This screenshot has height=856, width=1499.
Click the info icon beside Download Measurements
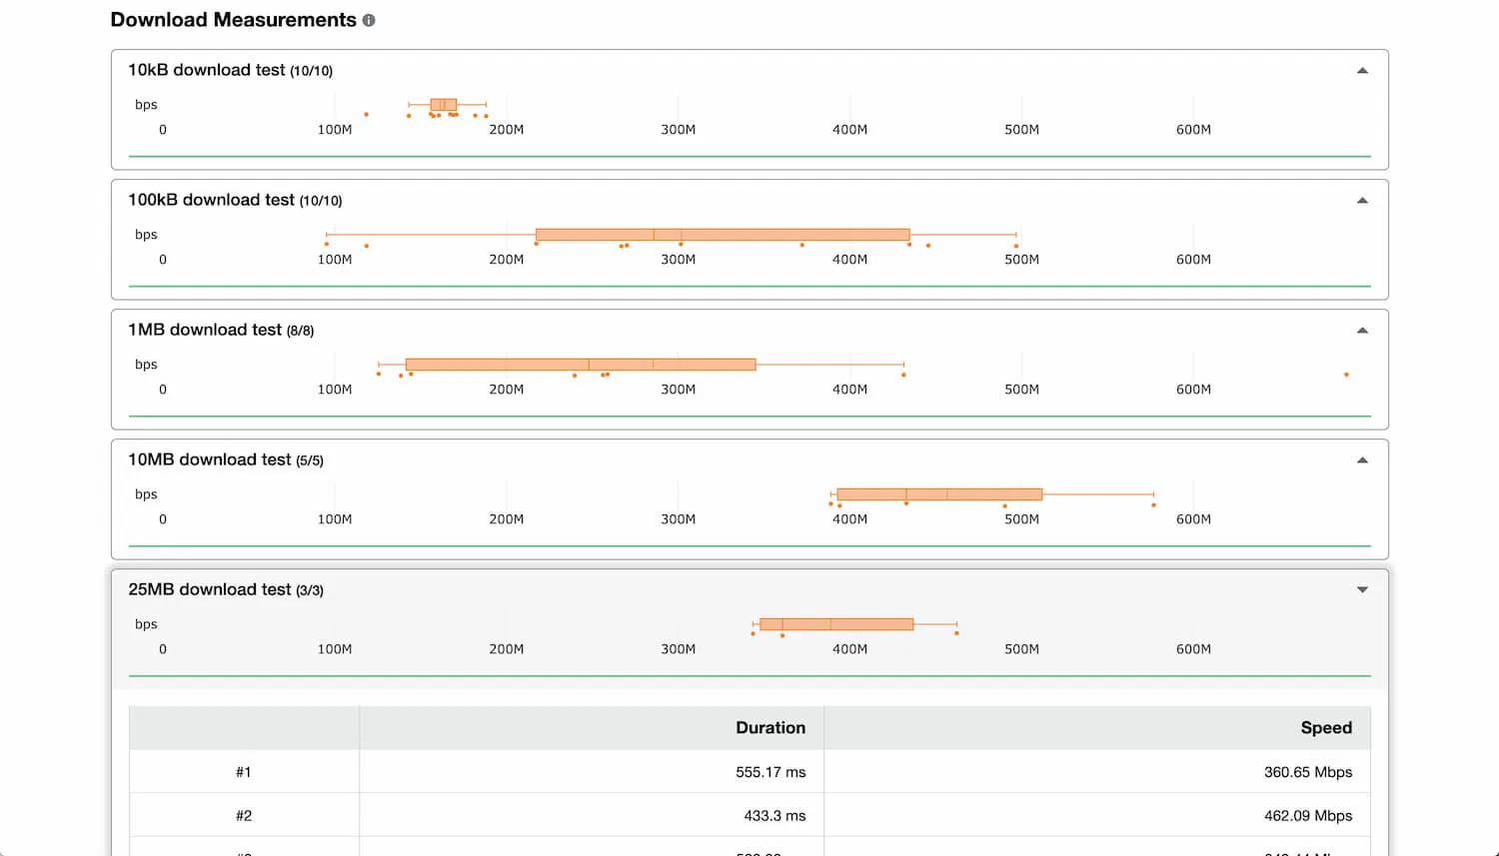(x=368, y=19)
